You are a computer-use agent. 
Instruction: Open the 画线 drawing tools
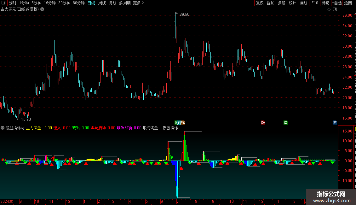click(x=303, y=3)
